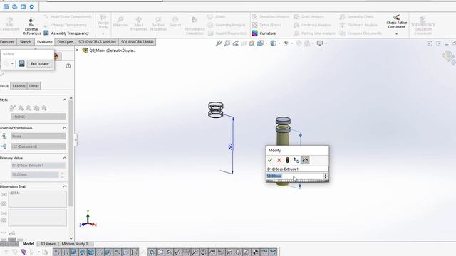Click the property panel scroll-down arrow
This screenshot has width=456, height=256.
(x=71, y=239)
